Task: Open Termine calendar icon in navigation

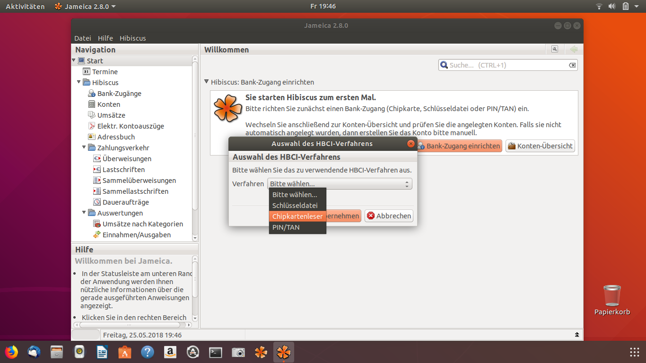Action: pyautogui.click(x=87, y=71)
